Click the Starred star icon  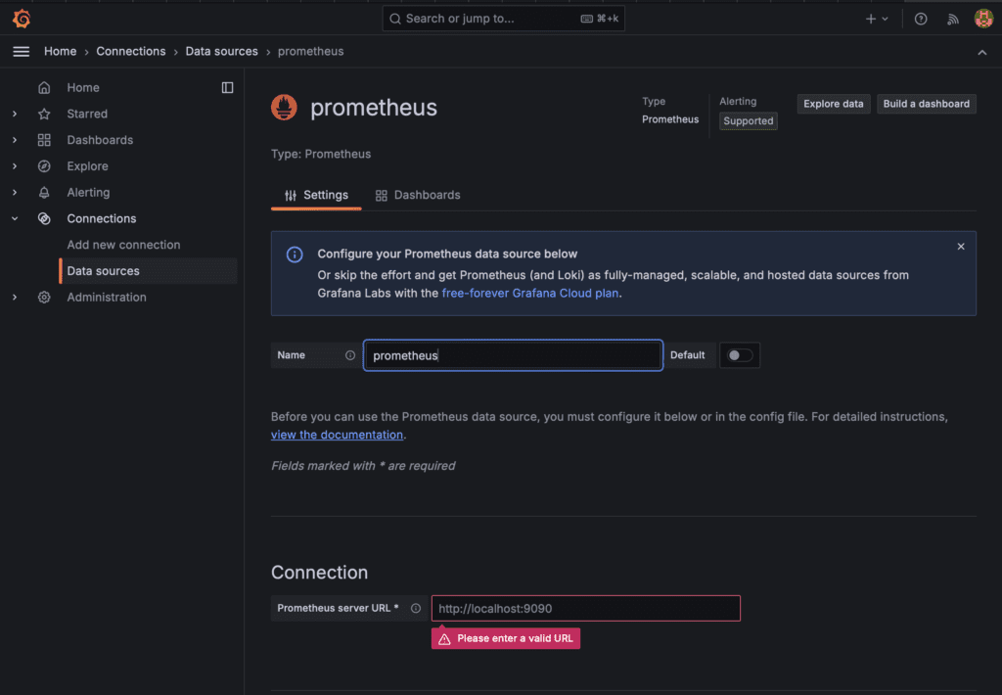44,114
